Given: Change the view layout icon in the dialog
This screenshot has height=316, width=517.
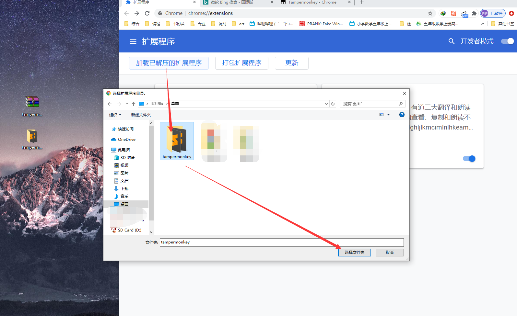Looking at the screenshot, I should click(382, 115).
